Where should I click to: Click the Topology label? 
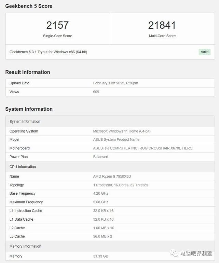(x=17, y=185)
